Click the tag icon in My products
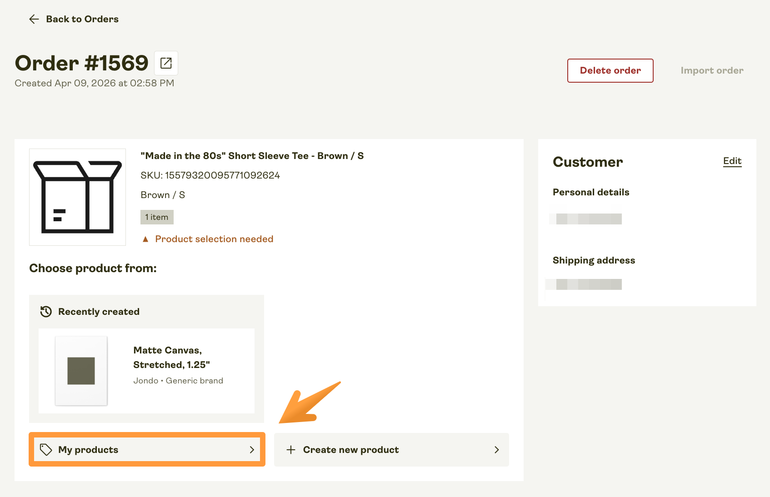 tap(46, 450)
